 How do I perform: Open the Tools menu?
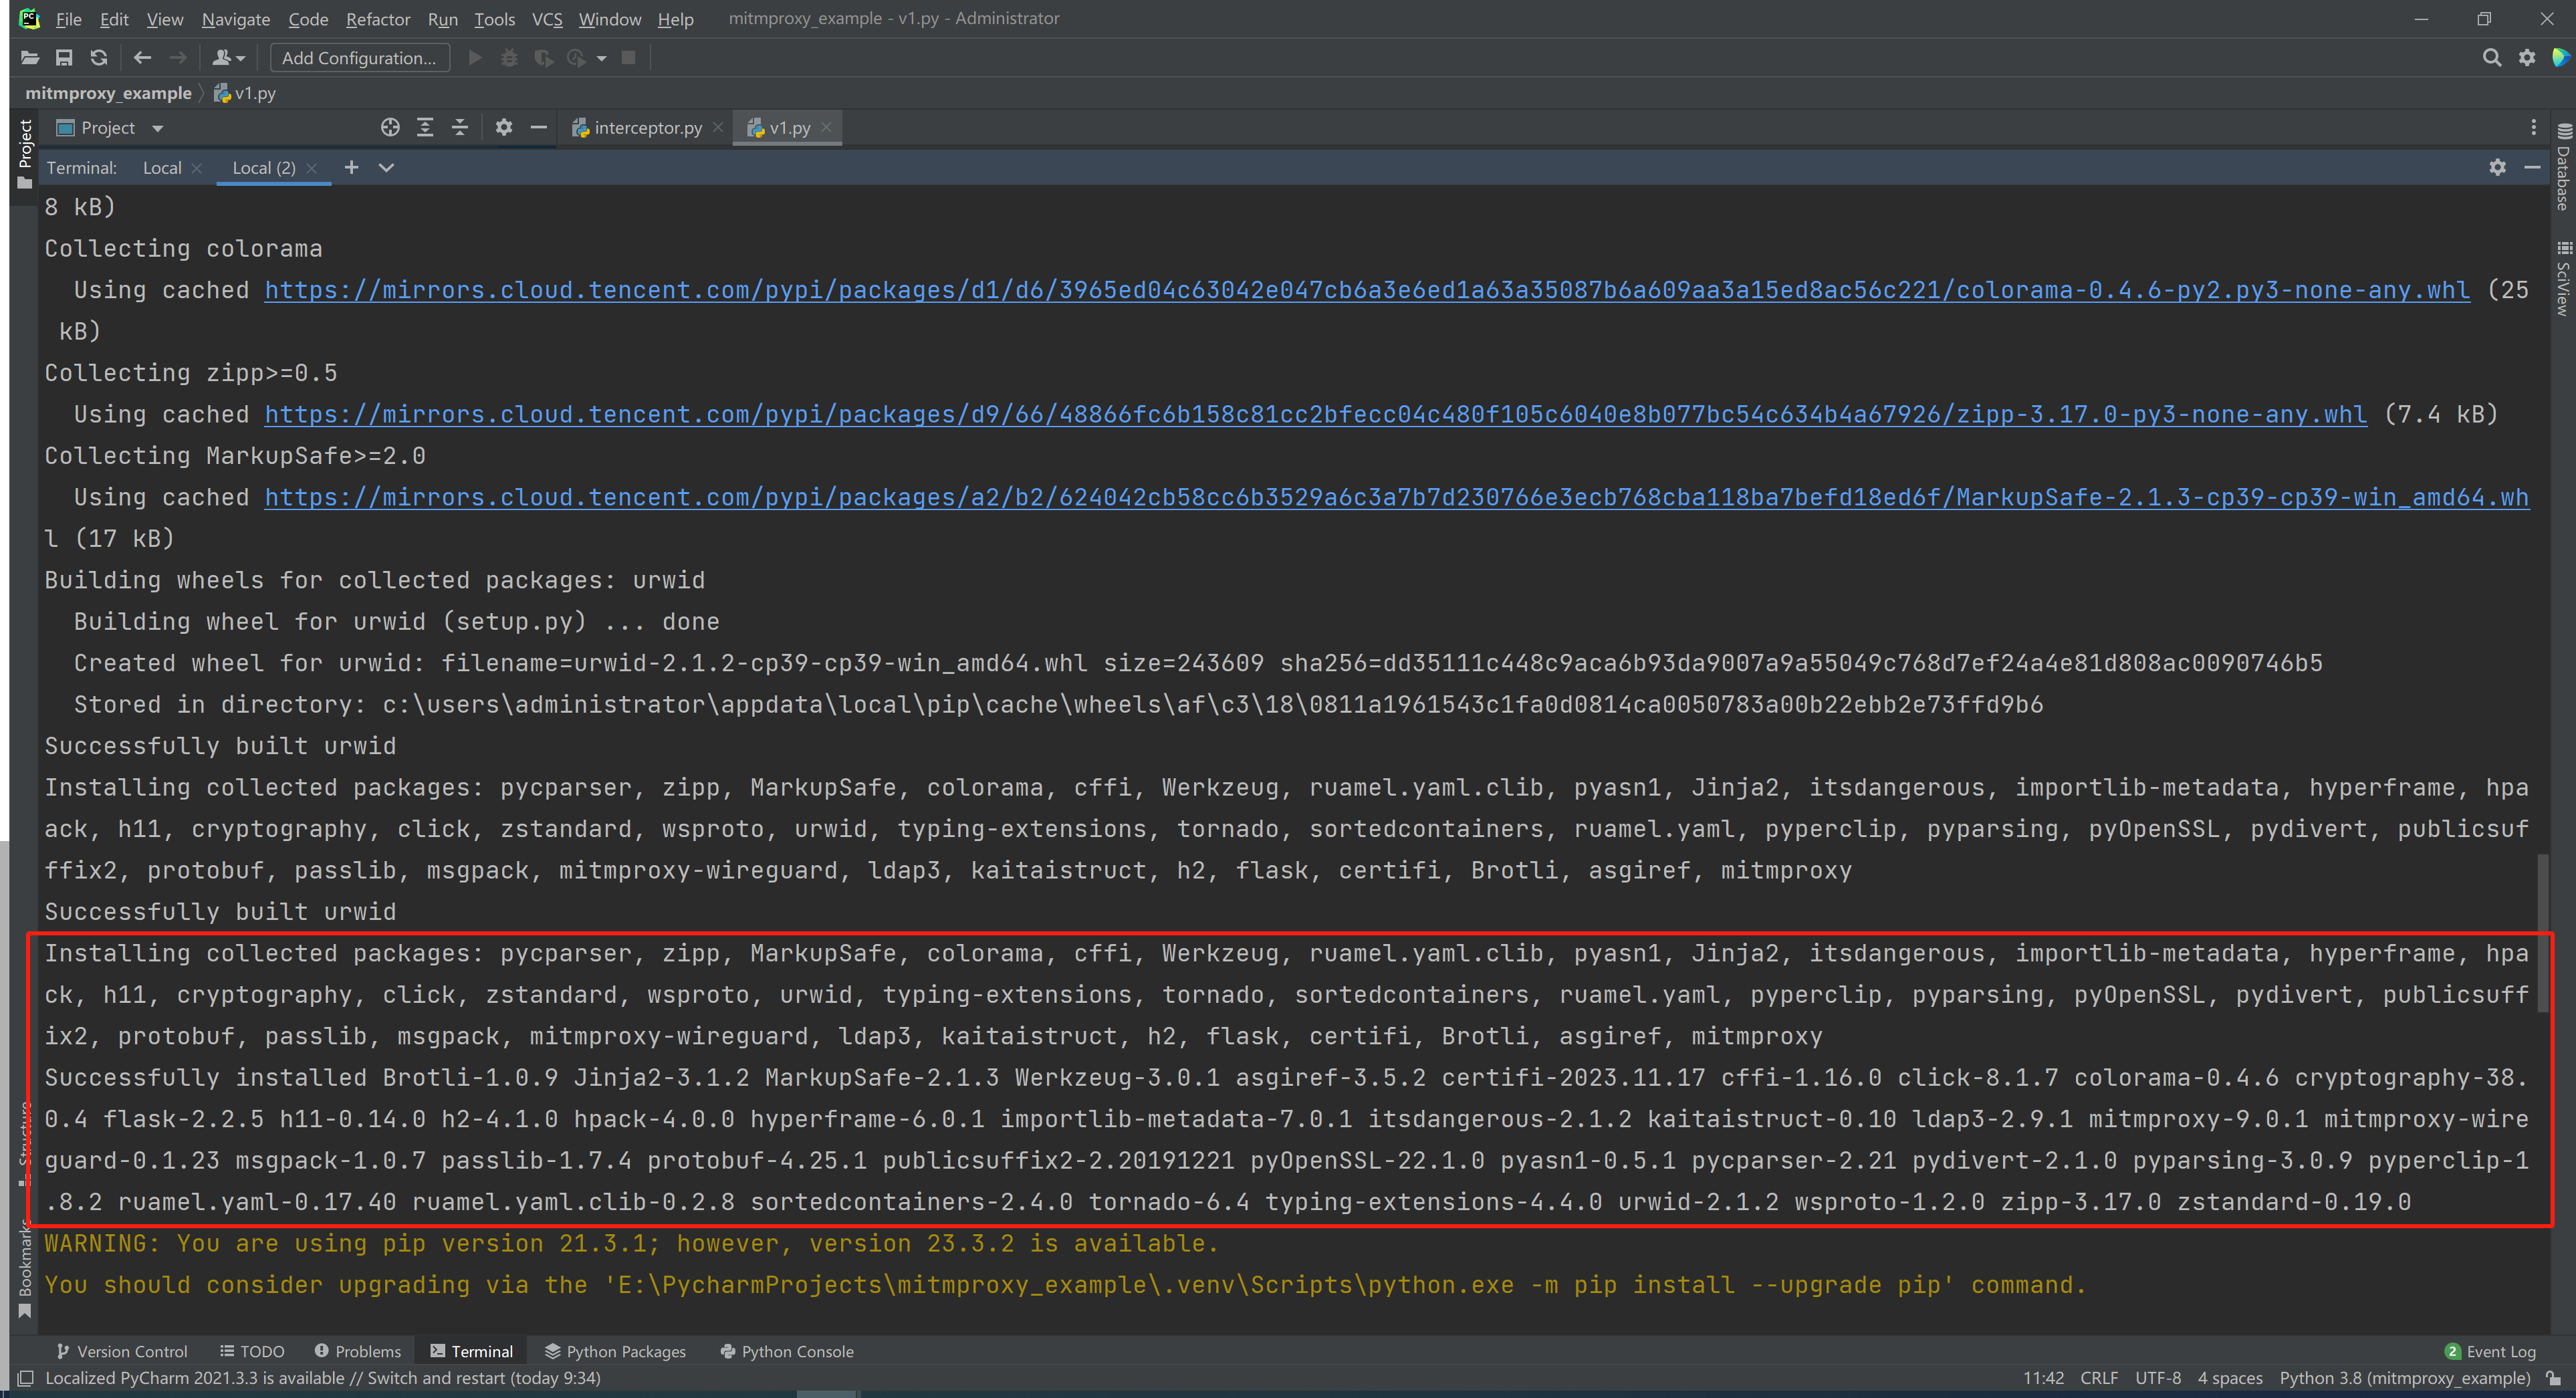point(494,19)
